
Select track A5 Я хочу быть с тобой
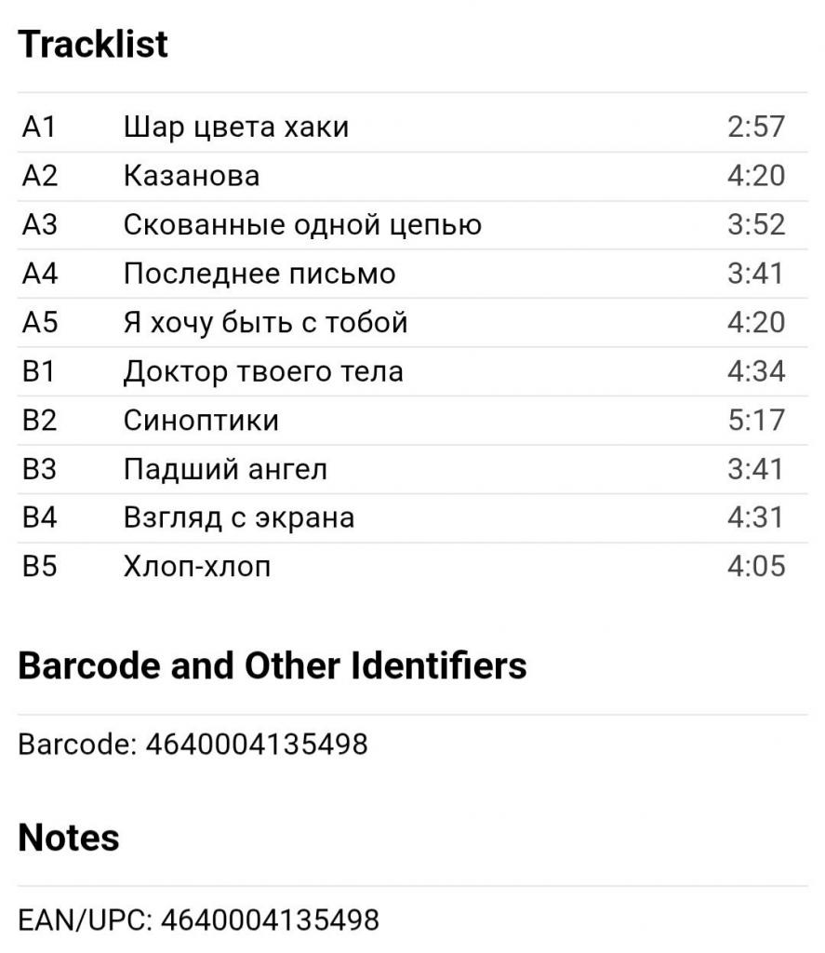[x=413, y=323]
